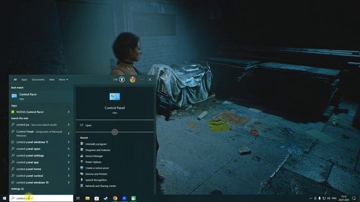This screenshot has height=202, width=360.
Task: Open the blue checkmark app on taskbar
Action: click(106, 198)
